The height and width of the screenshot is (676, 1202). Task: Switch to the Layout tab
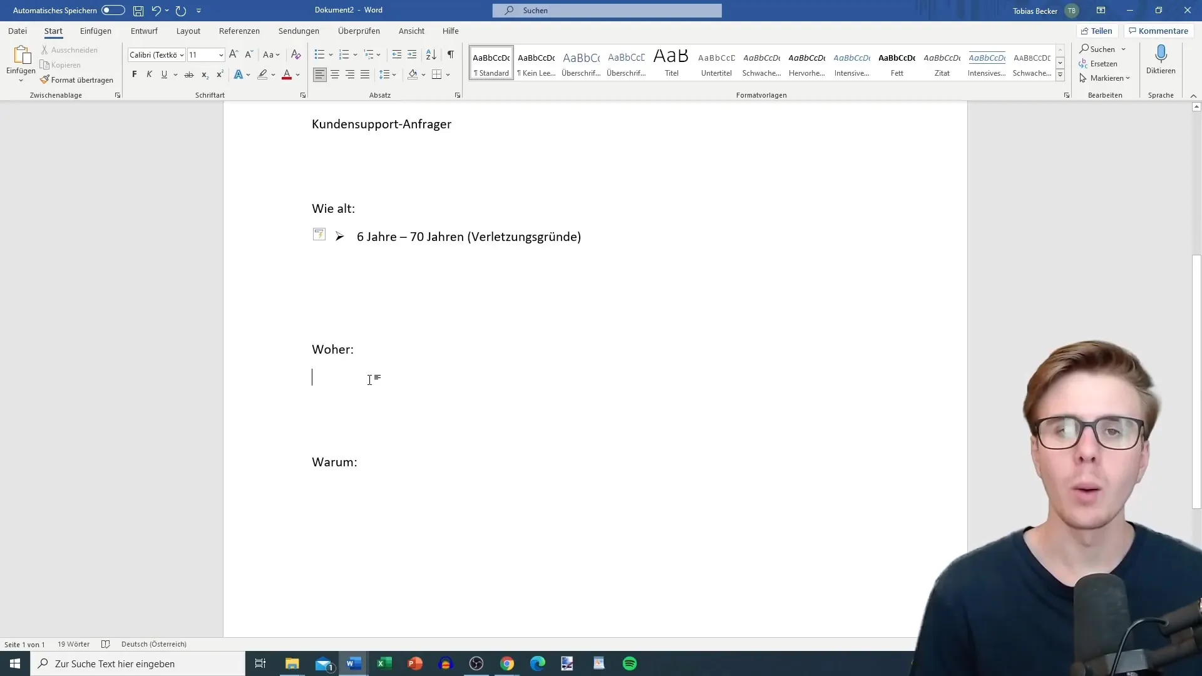(x=188, y=31)
